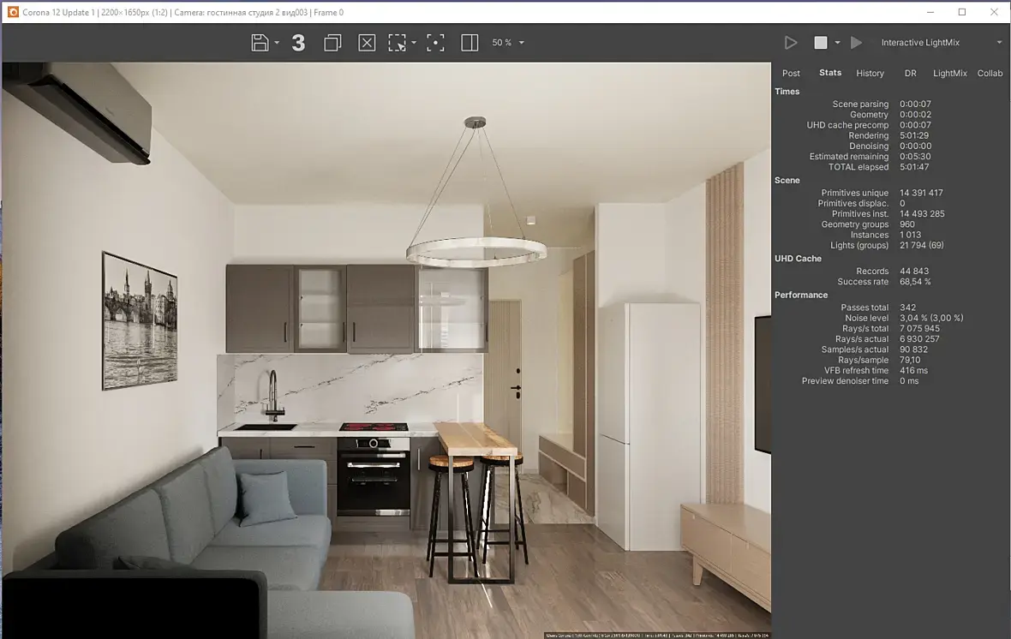Click the clear VFB X-box icon
Viewport: 1011px width, 639px height.
click(x=367, y=43)
